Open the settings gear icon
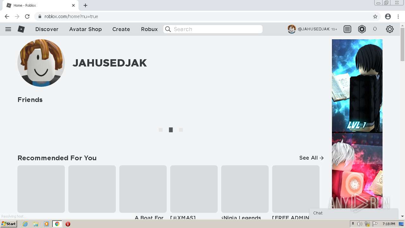 (x=390, y=29)
